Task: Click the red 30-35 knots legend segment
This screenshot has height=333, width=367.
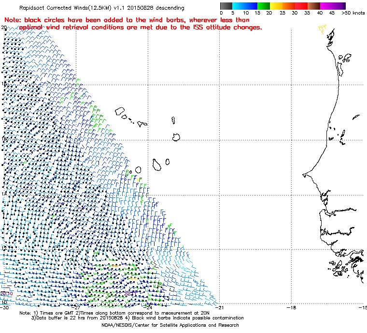Action: tap(301, 6)
